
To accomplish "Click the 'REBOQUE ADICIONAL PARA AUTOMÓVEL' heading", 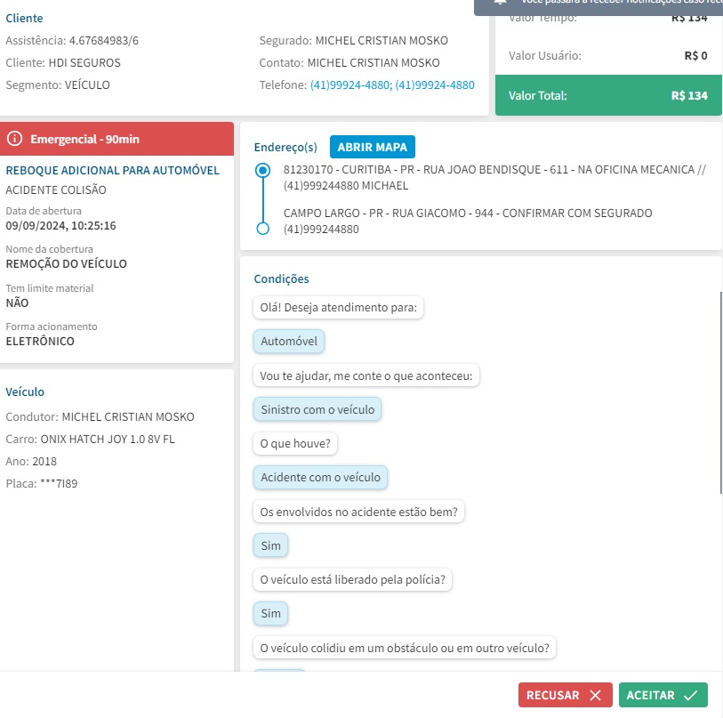I will [112, 170].
